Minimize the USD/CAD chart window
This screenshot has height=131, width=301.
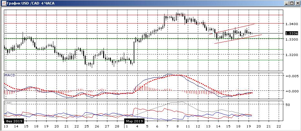pyautogui.click(x=287, y=3)
